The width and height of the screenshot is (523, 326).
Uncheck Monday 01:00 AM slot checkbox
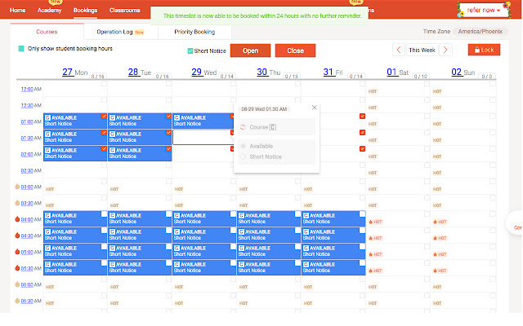pos(104,116)
